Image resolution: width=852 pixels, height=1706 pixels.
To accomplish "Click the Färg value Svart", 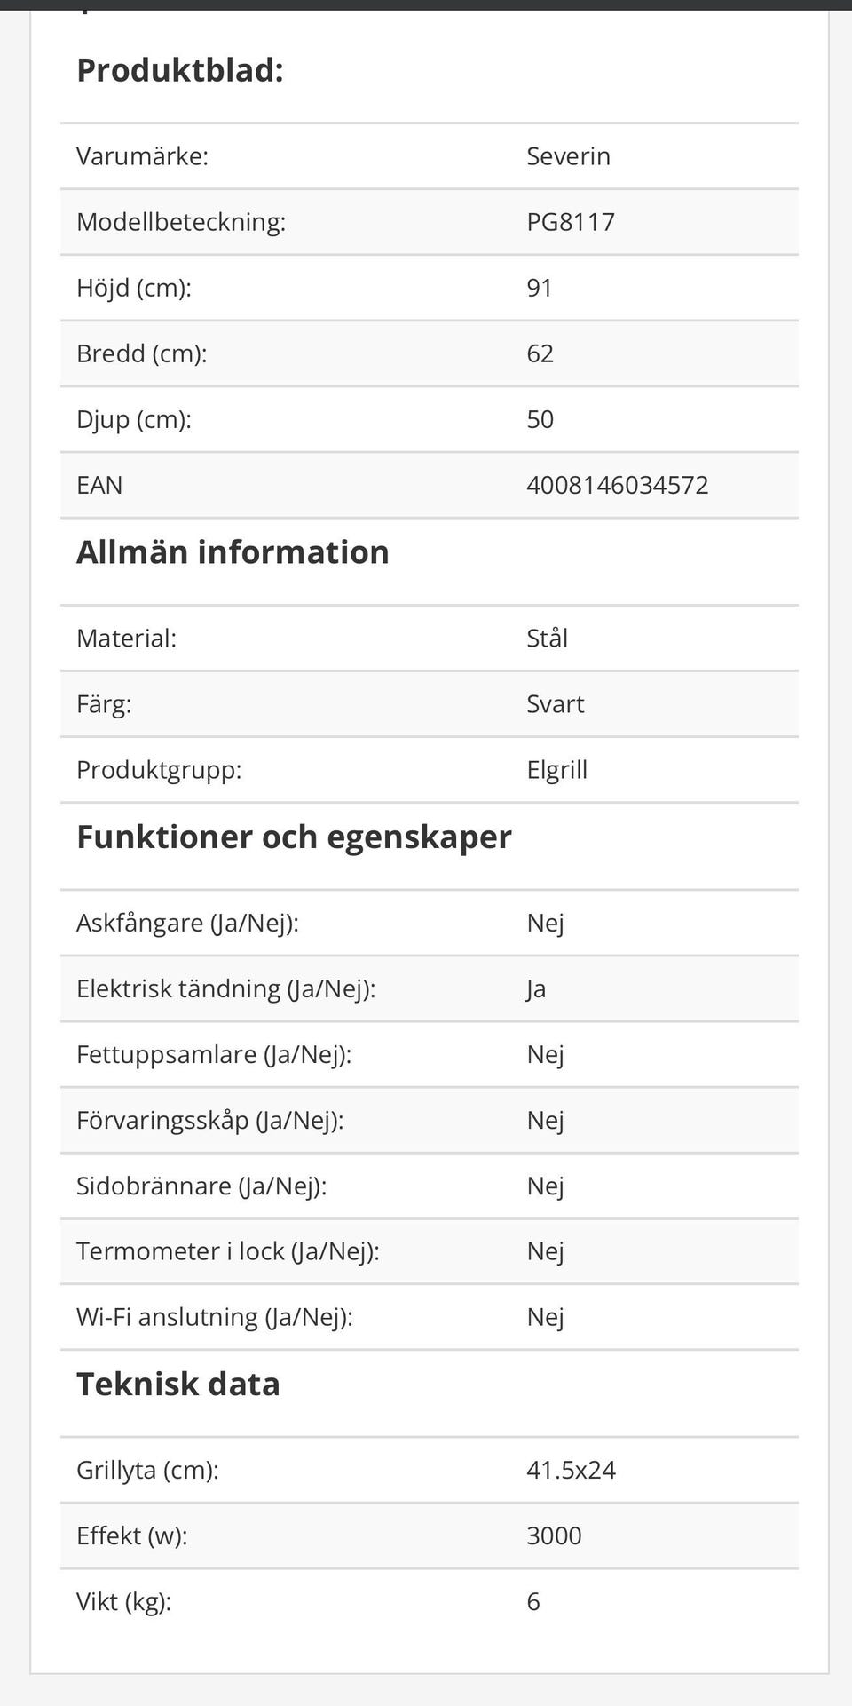I will [555, 704].
